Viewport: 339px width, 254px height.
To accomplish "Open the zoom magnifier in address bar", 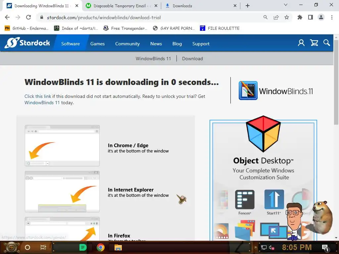I will coord(265,17).
